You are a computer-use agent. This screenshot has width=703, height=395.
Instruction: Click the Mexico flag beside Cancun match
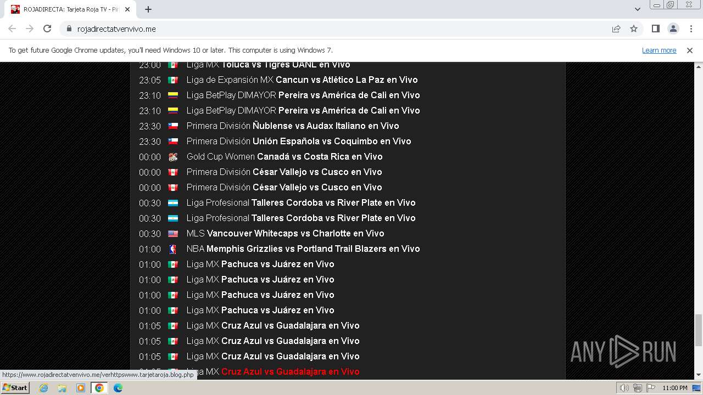click(x=173, y=80)
